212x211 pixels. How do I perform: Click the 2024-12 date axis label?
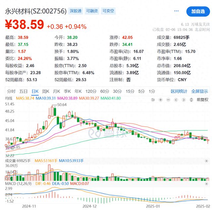90,206
